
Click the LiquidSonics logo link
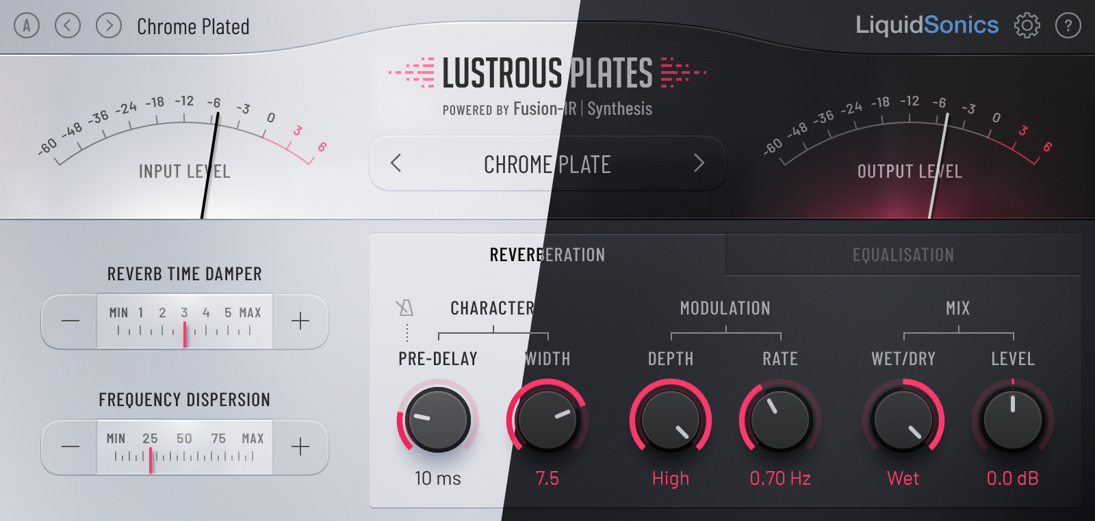coord(927,25)
